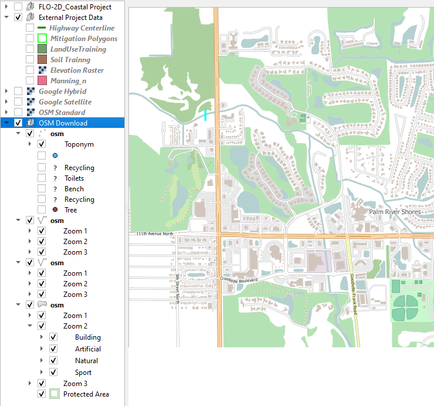
Task: Select the Soil Trainng layer
Action: point(70,60)
